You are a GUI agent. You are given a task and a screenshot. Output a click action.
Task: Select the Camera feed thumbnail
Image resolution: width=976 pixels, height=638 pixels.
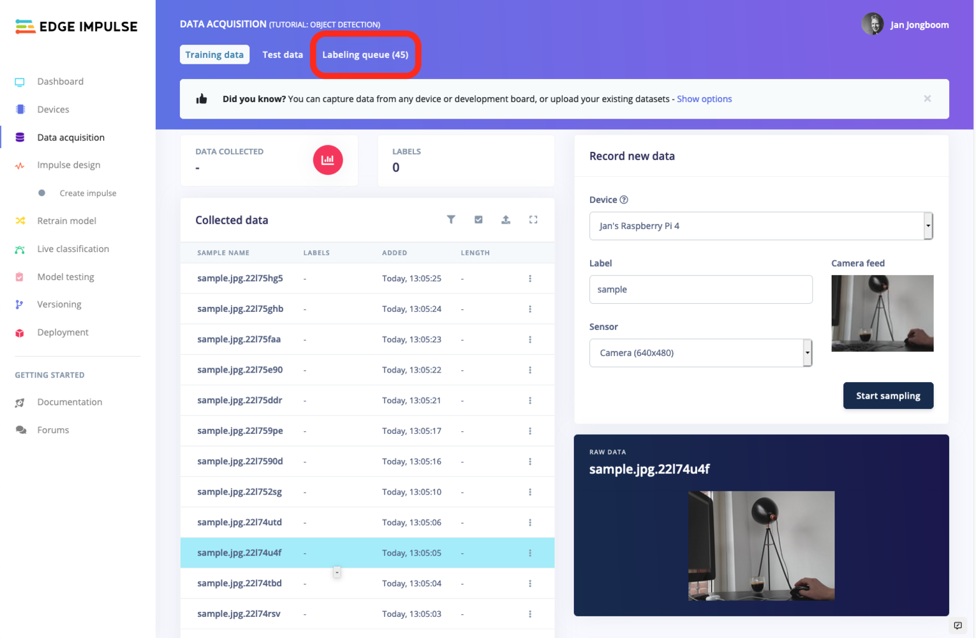pos(882,313)
